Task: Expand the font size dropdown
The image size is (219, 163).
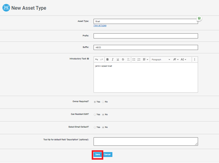Action: pos(176,60)
